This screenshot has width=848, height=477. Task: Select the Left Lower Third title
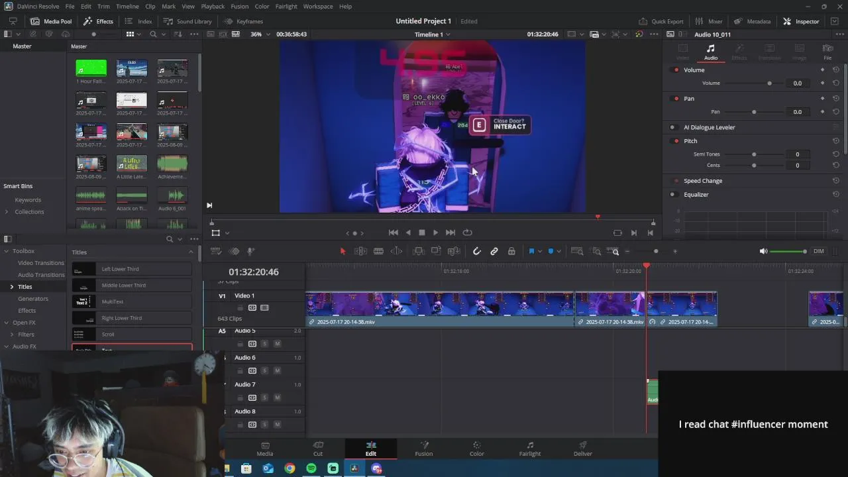coord(132,269)
